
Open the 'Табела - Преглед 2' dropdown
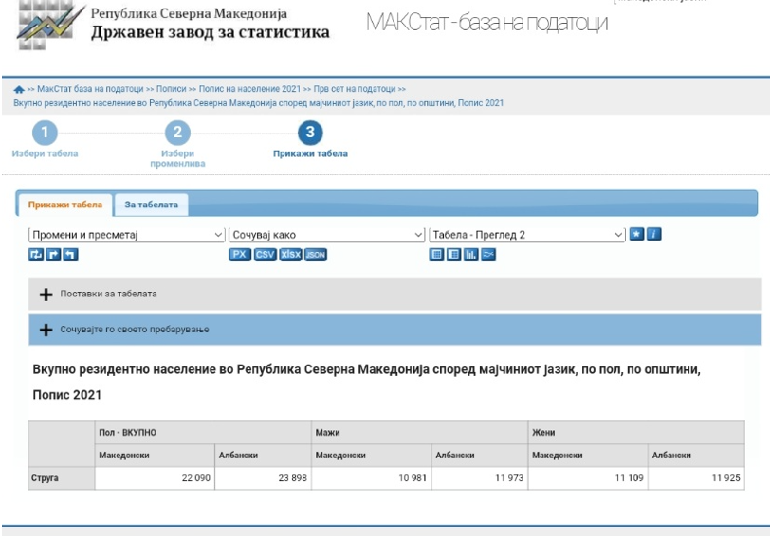click(x=526, y=235)
